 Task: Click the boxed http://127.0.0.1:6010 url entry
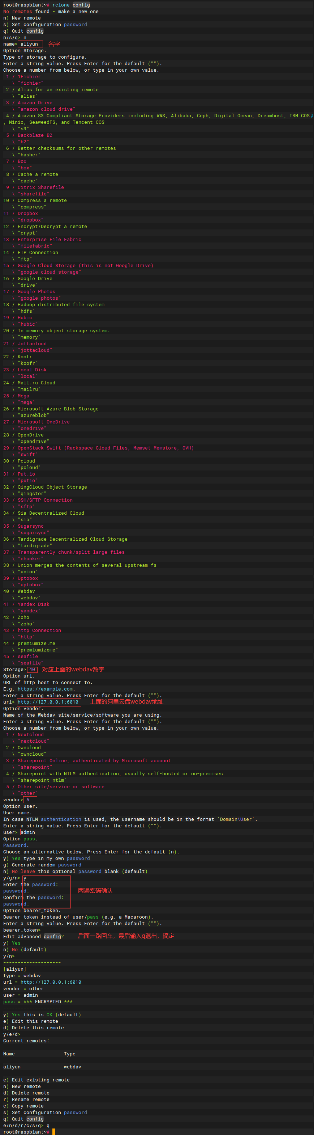pyautogui.click(x=48, y=702)
